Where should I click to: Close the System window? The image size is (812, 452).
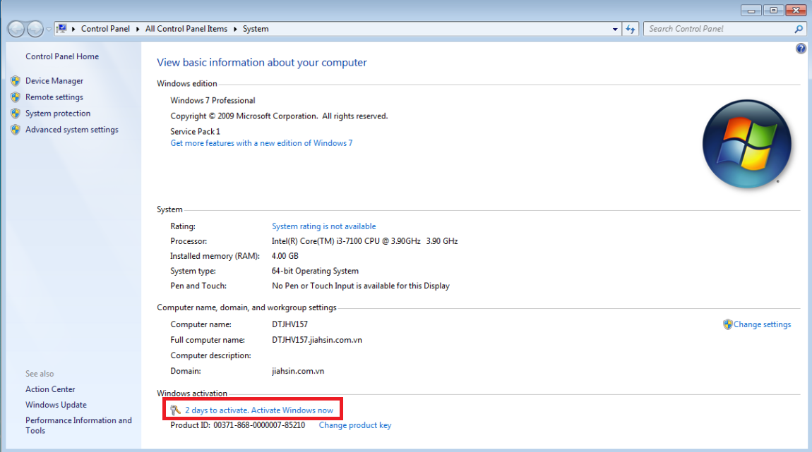tap(796, 11)
